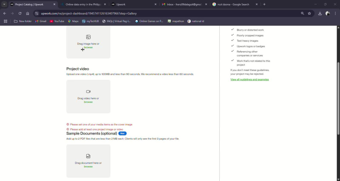The image size is (340, 181).
Task: Click 'Upwork logos or badges' guideline
Action: point(251,46)
